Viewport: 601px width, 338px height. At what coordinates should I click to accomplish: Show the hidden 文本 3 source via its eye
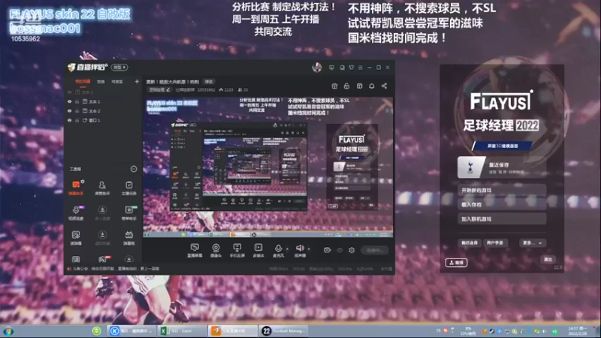coord(69,92)
